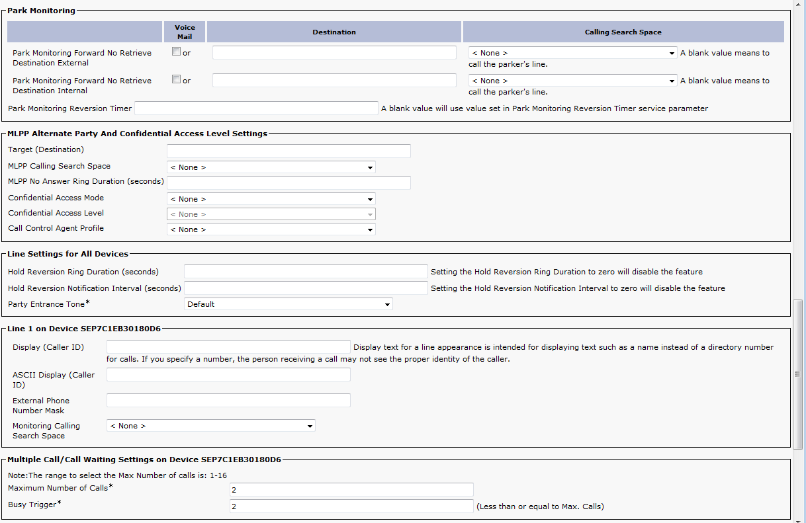The height and width of the screenshot is (523, 806).
Task: Click the vertical scrollbar thumb
Action: click(x=797, y=374)
